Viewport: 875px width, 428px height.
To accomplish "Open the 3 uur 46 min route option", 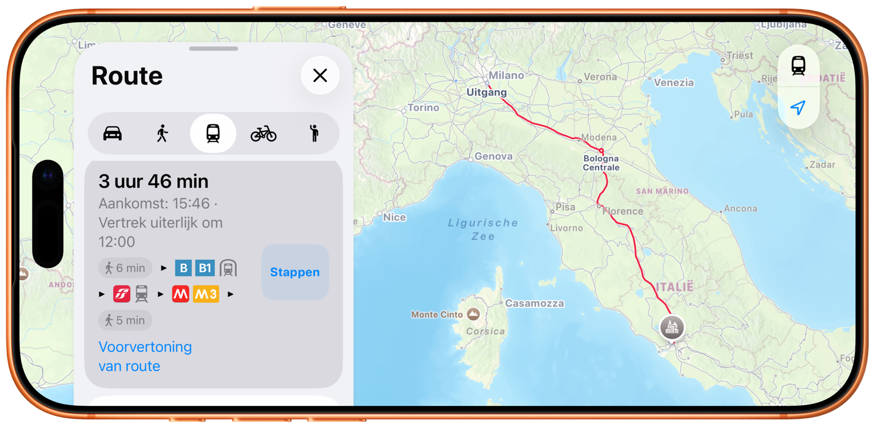I will click(x=213, y=274).
